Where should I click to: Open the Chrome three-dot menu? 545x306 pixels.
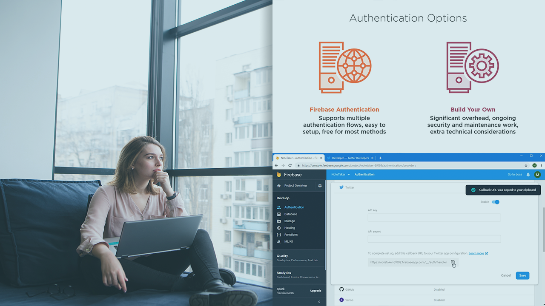click(x=541, y=165)
